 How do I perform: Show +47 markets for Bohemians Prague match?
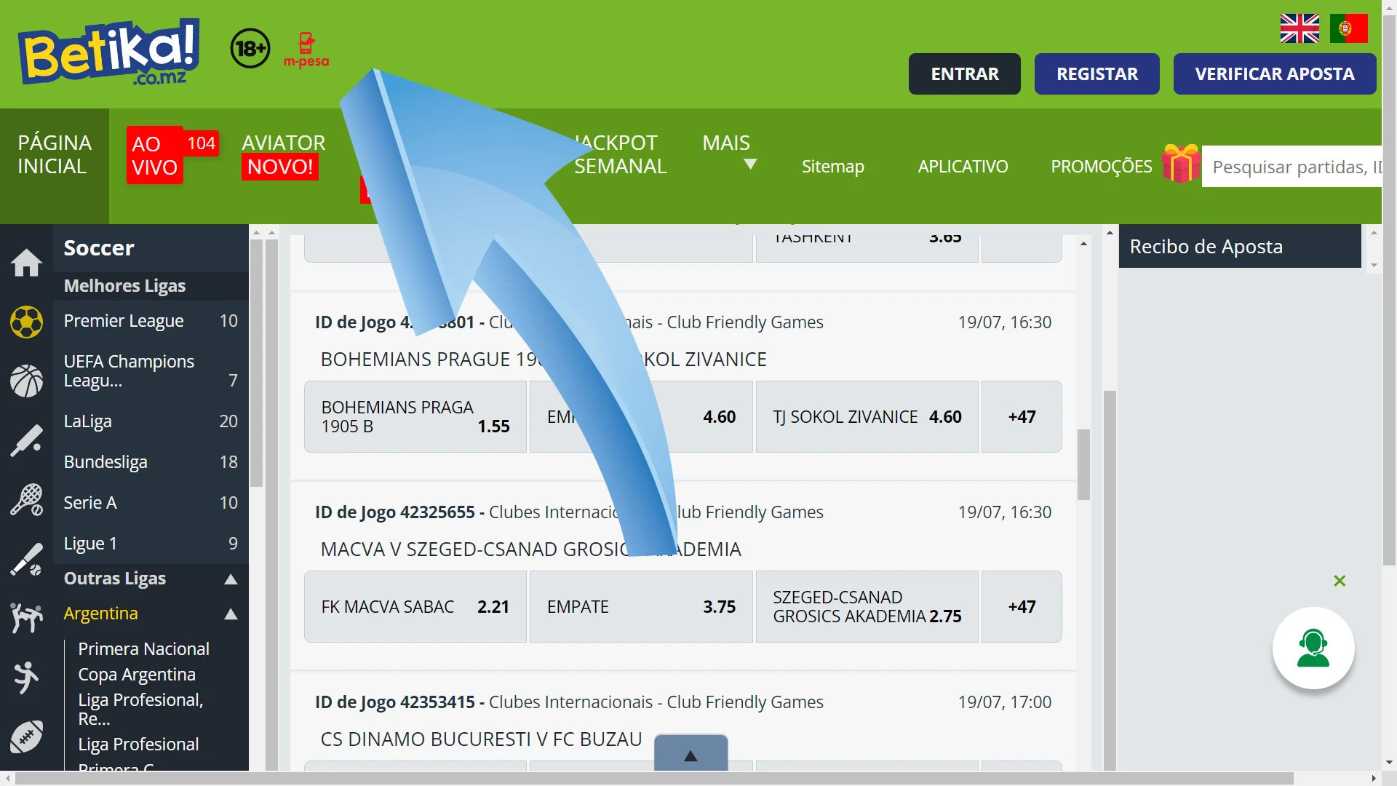1022,417
